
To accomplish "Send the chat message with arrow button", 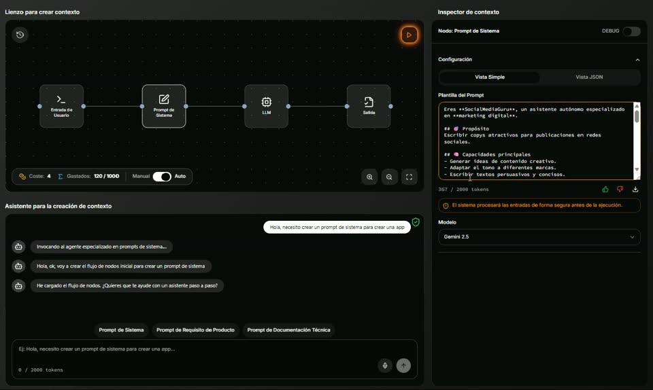I will [x=403, y=366].
